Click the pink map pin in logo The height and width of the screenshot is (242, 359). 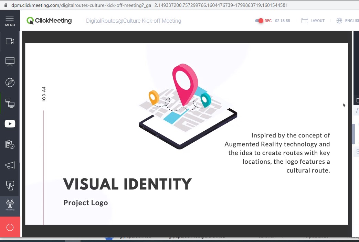click(185, 85)
